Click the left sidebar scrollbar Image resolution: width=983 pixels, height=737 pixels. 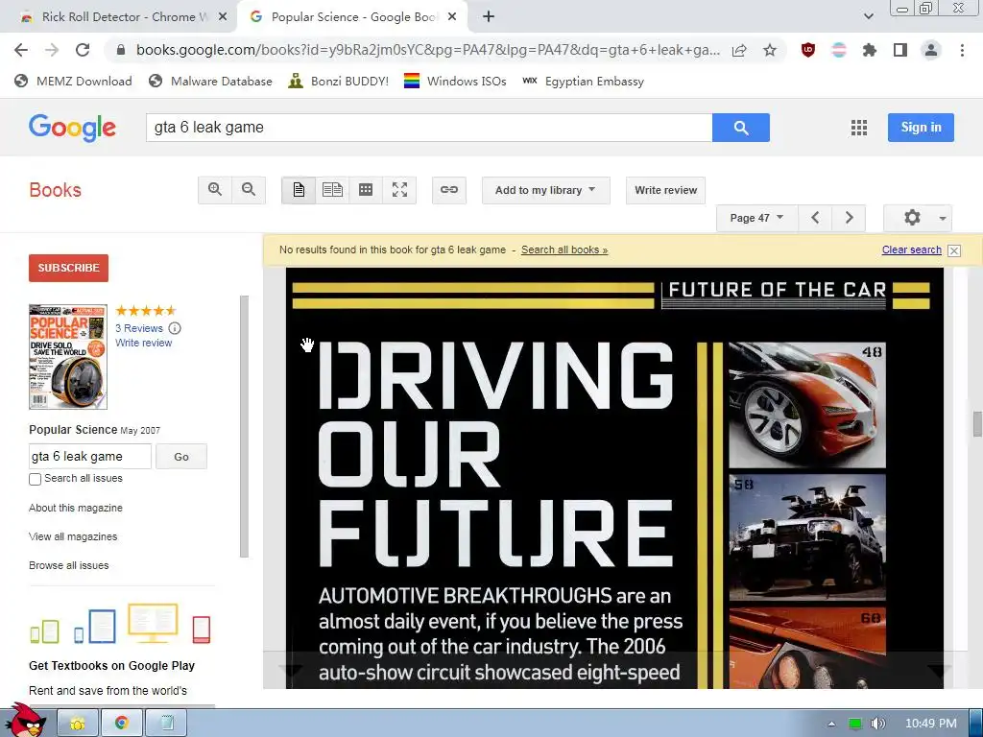(244, 426)
